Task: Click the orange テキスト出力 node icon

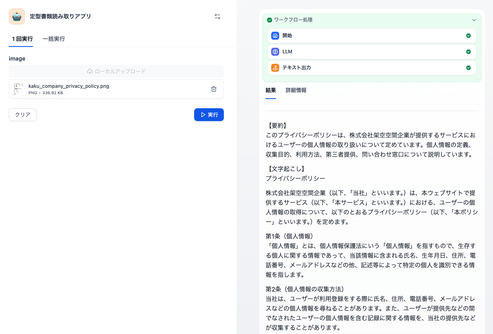Action: coord(275,68)
